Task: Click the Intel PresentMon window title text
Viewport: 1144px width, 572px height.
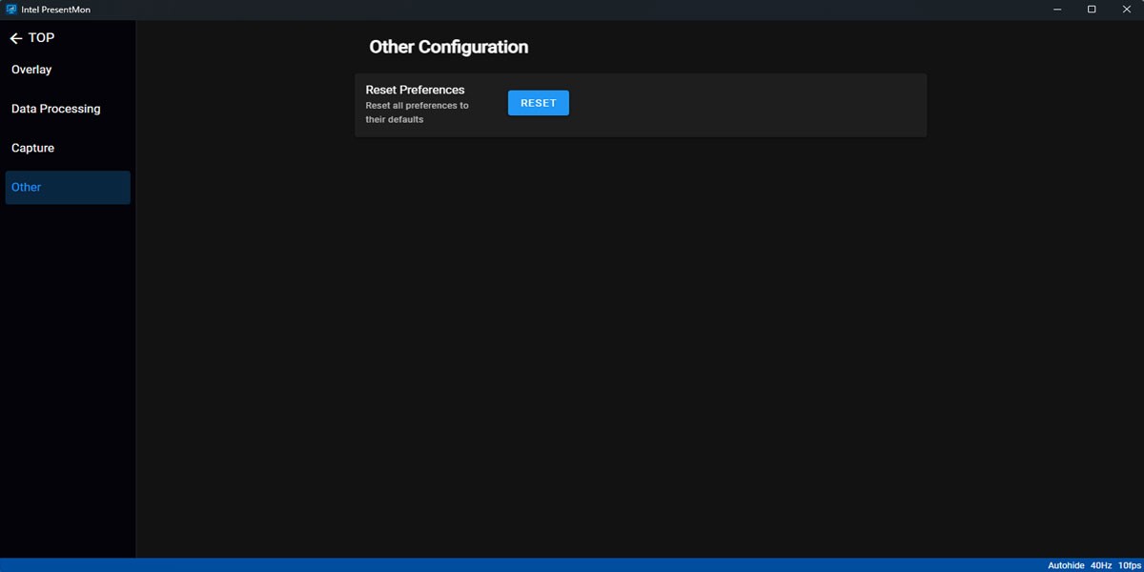Action: pyautogui.click(x=55, y=10)
